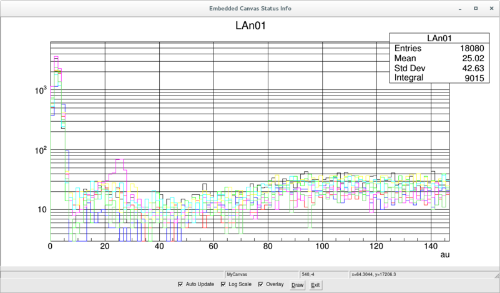Disable the Log Scale checkbox
Image resolution: width=500 pixels, height=293 pixels.
click(223, 284)
